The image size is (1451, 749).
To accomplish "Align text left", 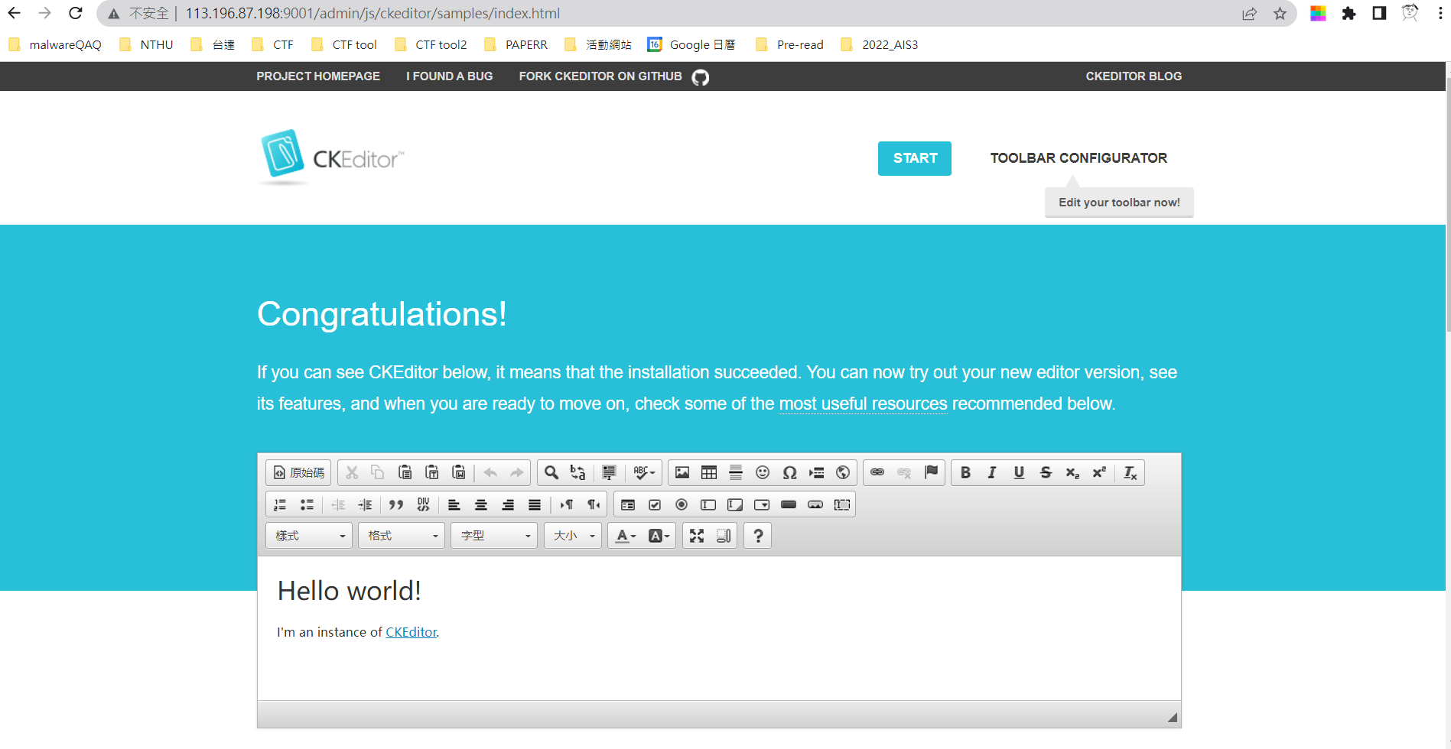I will [454, 505].
